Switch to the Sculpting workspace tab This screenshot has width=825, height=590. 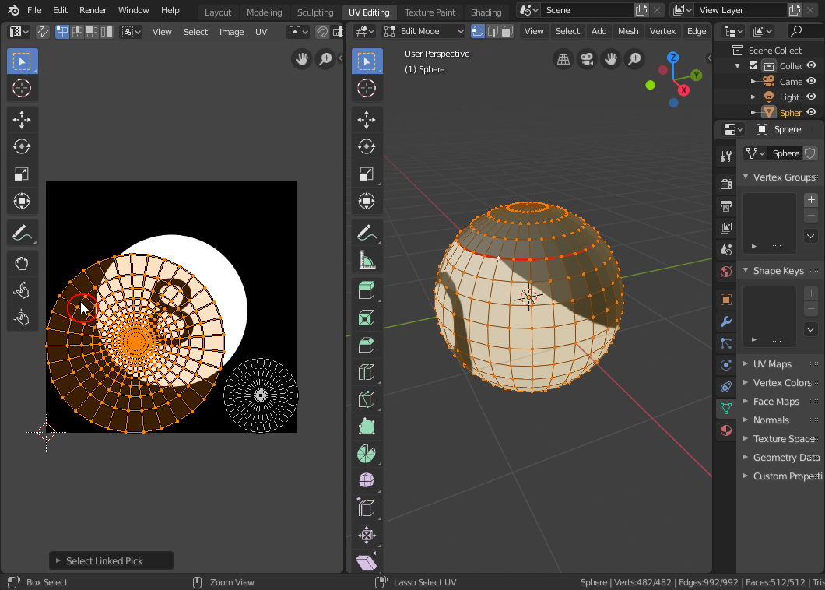pos(315,12)
